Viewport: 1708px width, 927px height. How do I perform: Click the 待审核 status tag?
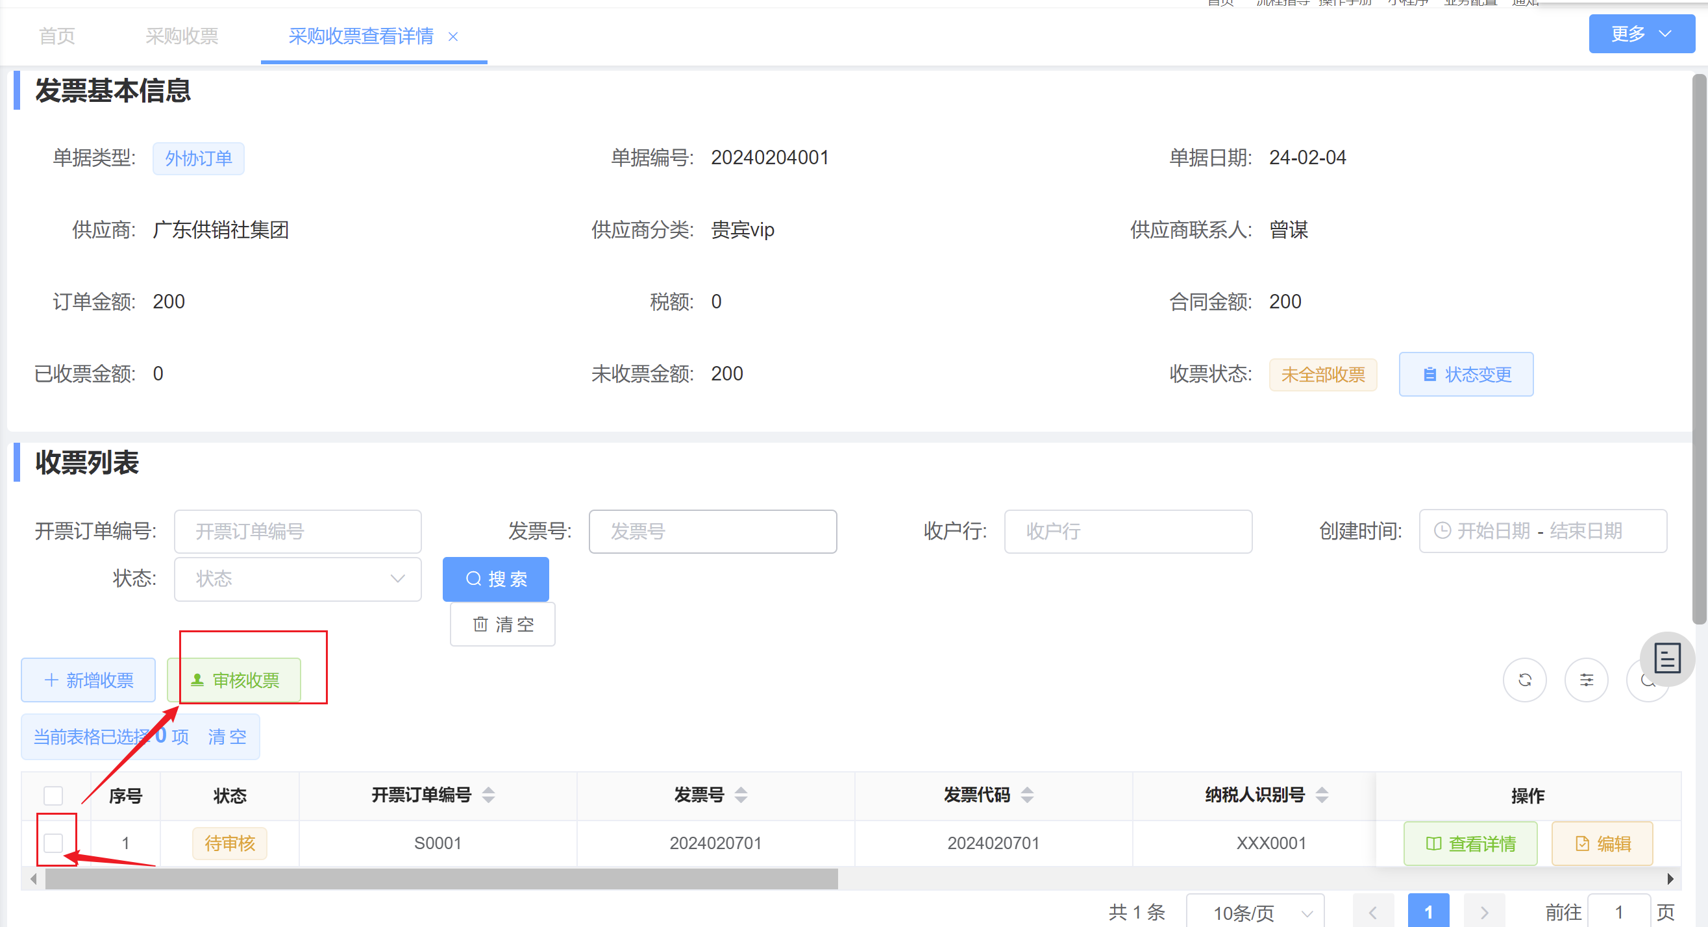(229, 843)
